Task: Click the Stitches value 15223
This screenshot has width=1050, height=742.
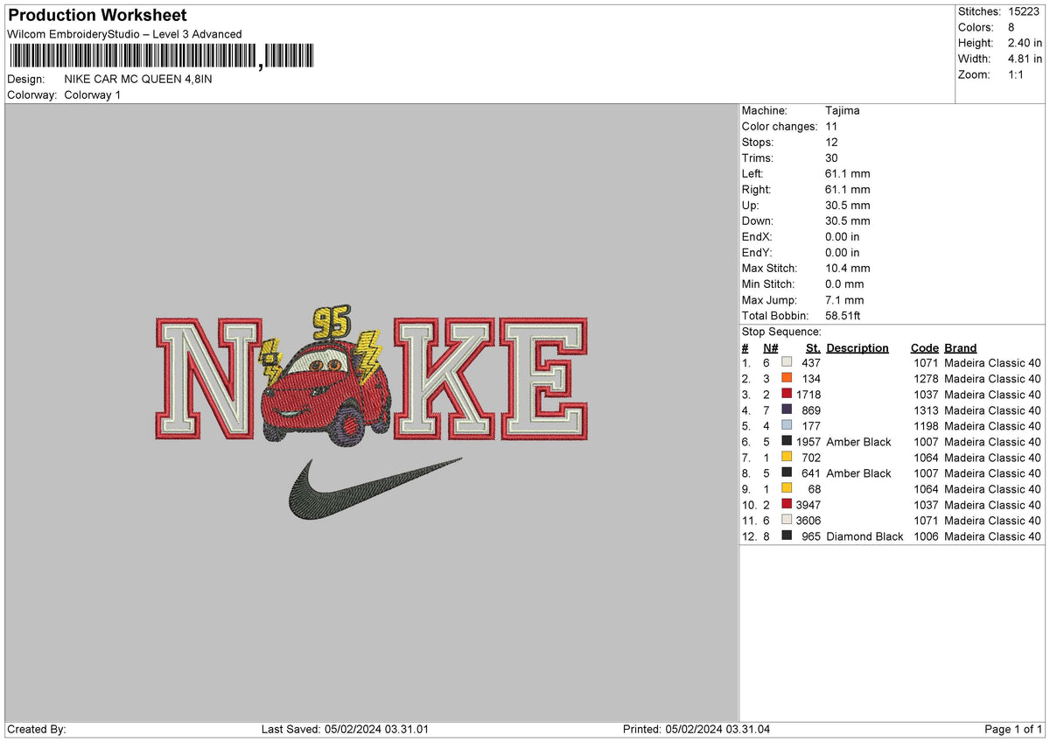Action: 1025,11
